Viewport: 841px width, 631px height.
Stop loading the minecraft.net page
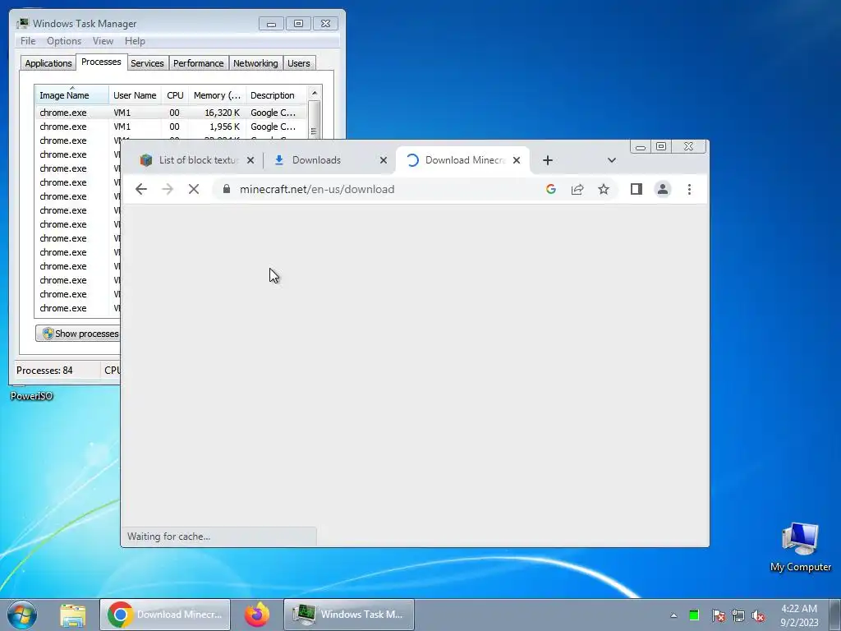pos(194,189)
